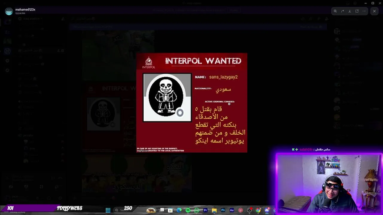383x215 pixels.
Task: Open WhatsApp from the taskbar
Action: 197,210
